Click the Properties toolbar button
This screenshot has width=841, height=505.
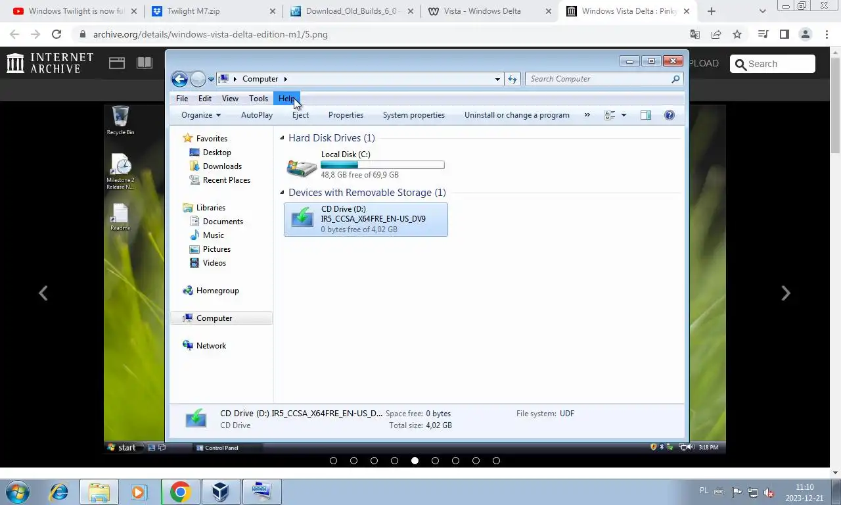point(346,115)
